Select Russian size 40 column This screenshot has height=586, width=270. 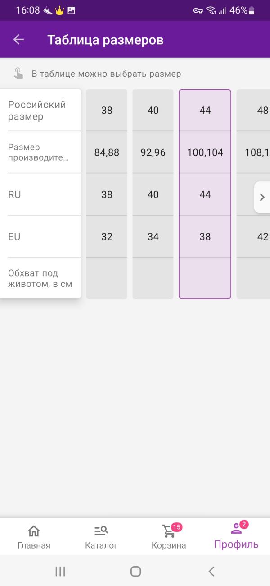click(153, 194)
